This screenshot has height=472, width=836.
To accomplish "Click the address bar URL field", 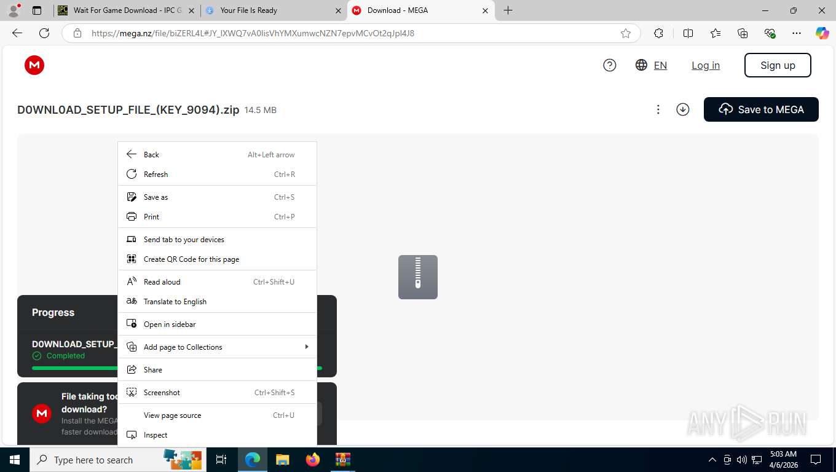I will coord(351,33).
